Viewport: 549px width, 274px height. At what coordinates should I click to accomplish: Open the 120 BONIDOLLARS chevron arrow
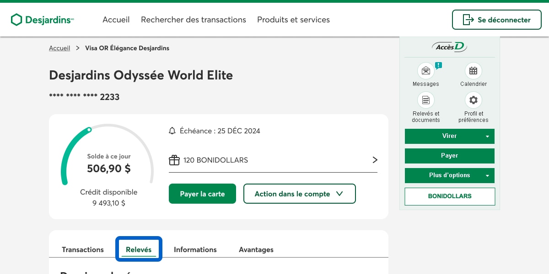[x=375, y=160]
